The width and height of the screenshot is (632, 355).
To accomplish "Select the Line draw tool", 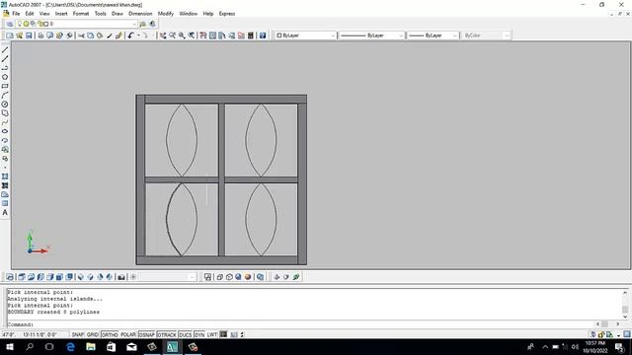I will pyautogui.click(x=5, y=50).
